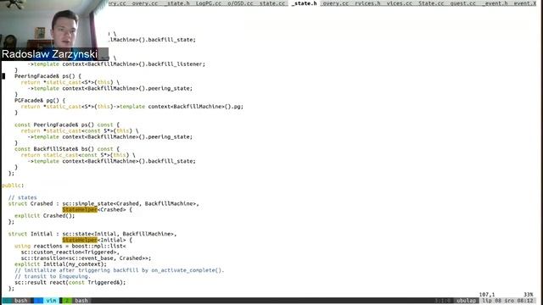The image size is (543, 305).
Task: Click the Radoslaw Zarzynski name caption
Action: tap(49, 54)
